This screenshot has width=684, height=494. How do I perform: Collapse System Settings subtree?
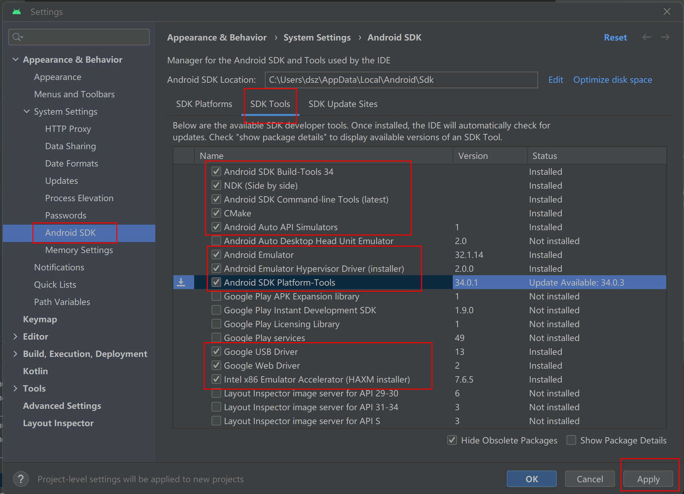click(x=27, y=111)
